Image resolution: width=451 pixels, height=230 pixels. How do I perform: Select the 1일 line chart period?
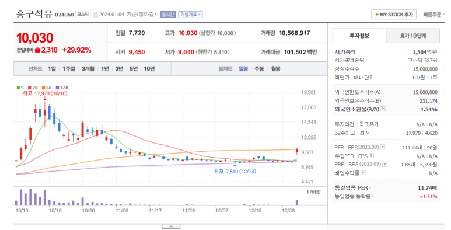tap(52, 69)
